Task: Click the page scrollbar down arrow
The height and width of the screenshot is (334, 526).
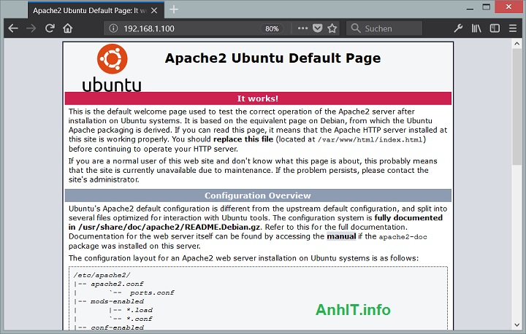Action: [517, 325]
